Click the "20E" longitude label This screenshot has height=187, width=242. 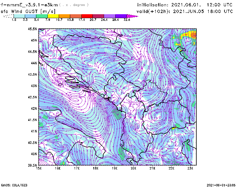point(133,168)
